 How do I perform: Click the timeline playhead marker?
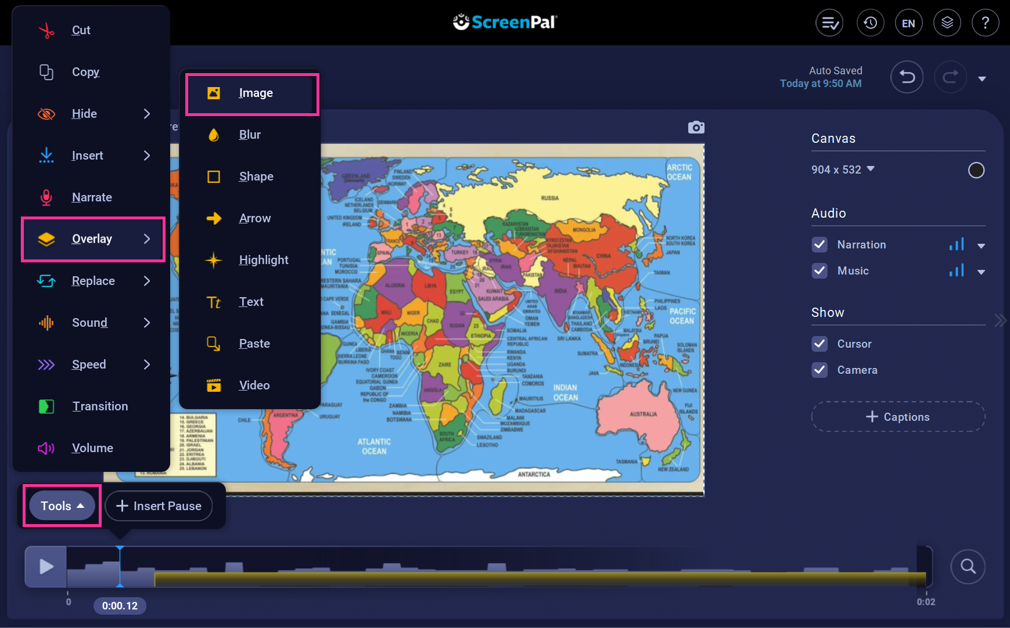[120, 566]
